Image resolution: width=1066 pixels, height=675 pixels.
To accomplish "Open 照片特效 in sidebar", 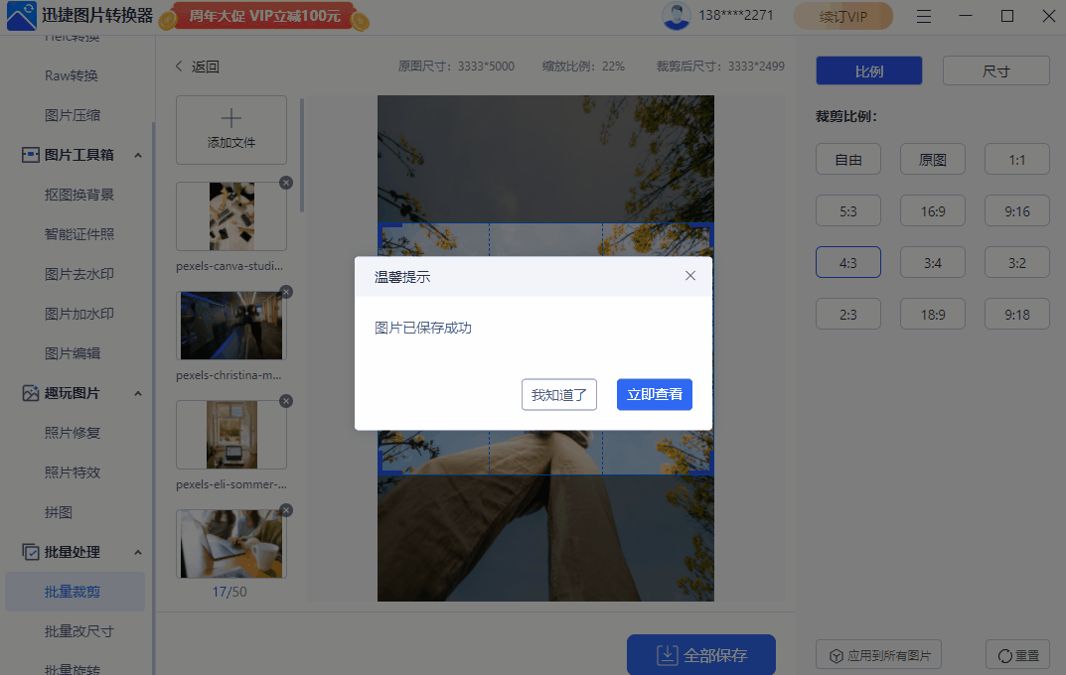I will tap(73, 472).
